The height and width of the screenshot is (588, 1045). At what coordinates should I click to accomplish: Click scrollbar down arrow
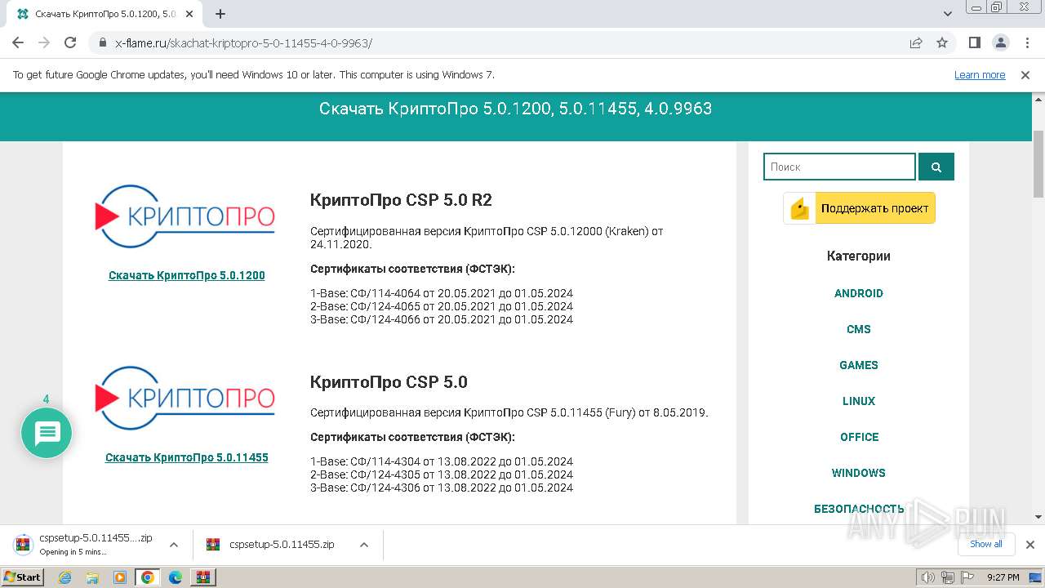pos(1038,517)
